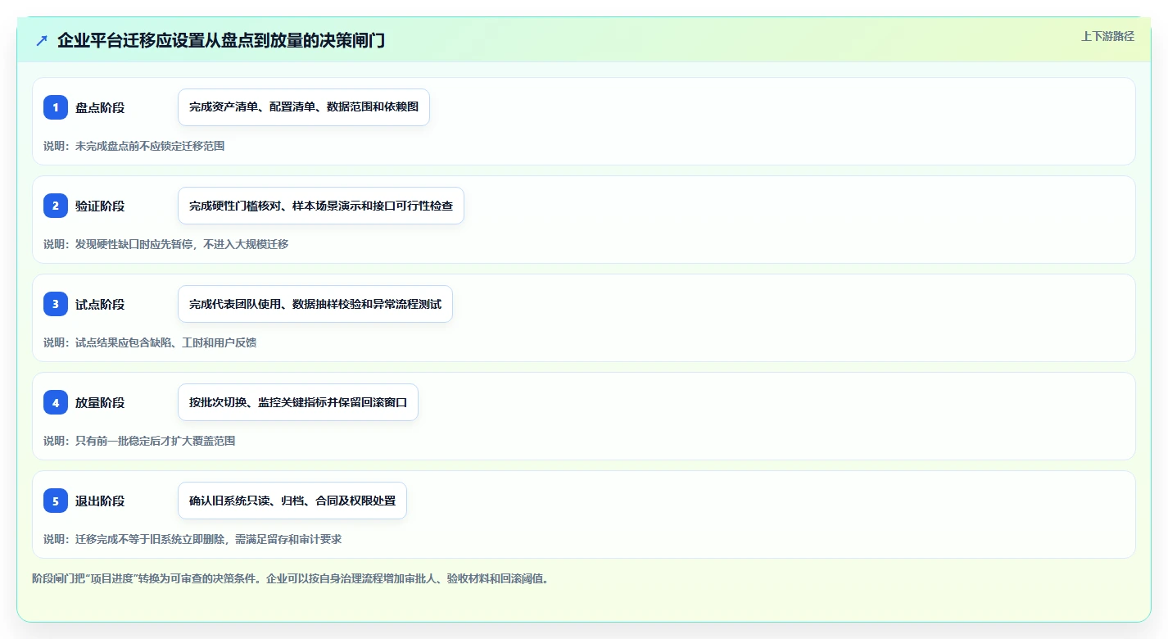Click the note 只有前一批稳定后才扩大覆盖范围
This screenshot has height=639, width=1168.
[x=139, y=441]
